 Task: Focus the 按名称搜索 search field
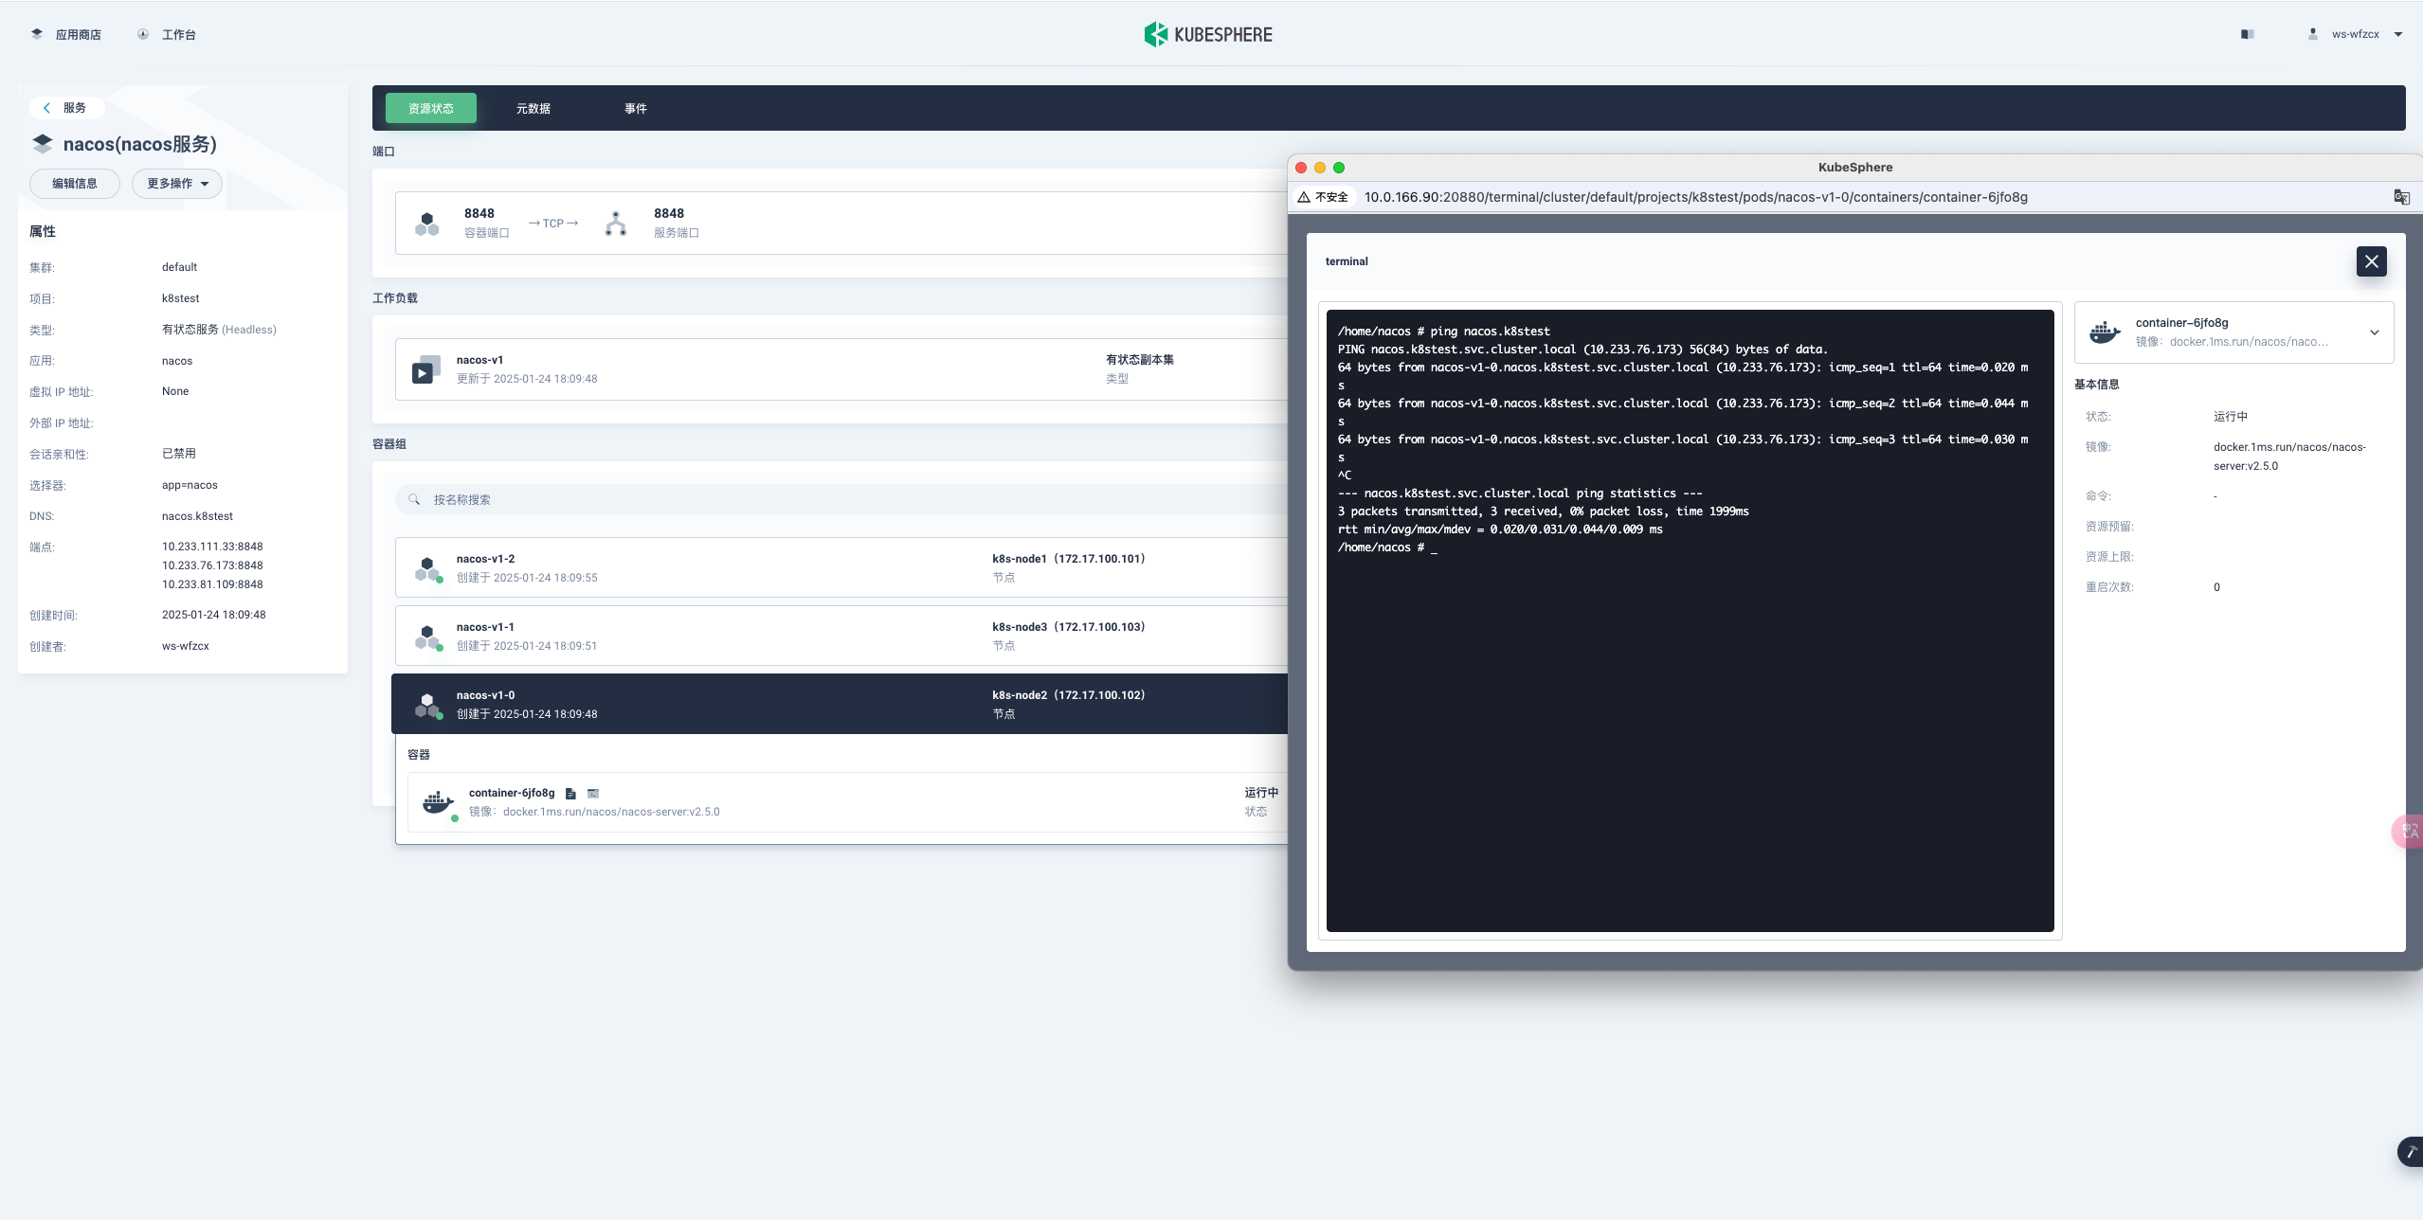(x=841, y=499)
